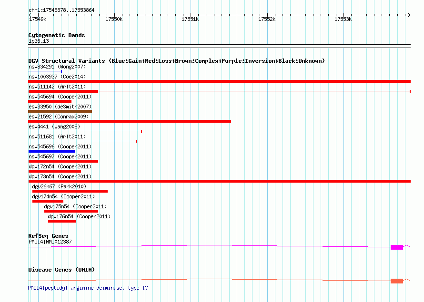Open dgv172n54 (Cooper2011) label
The width and height of the screenshot is (424, 302).
pyautogui.click(x=60, y=166)
